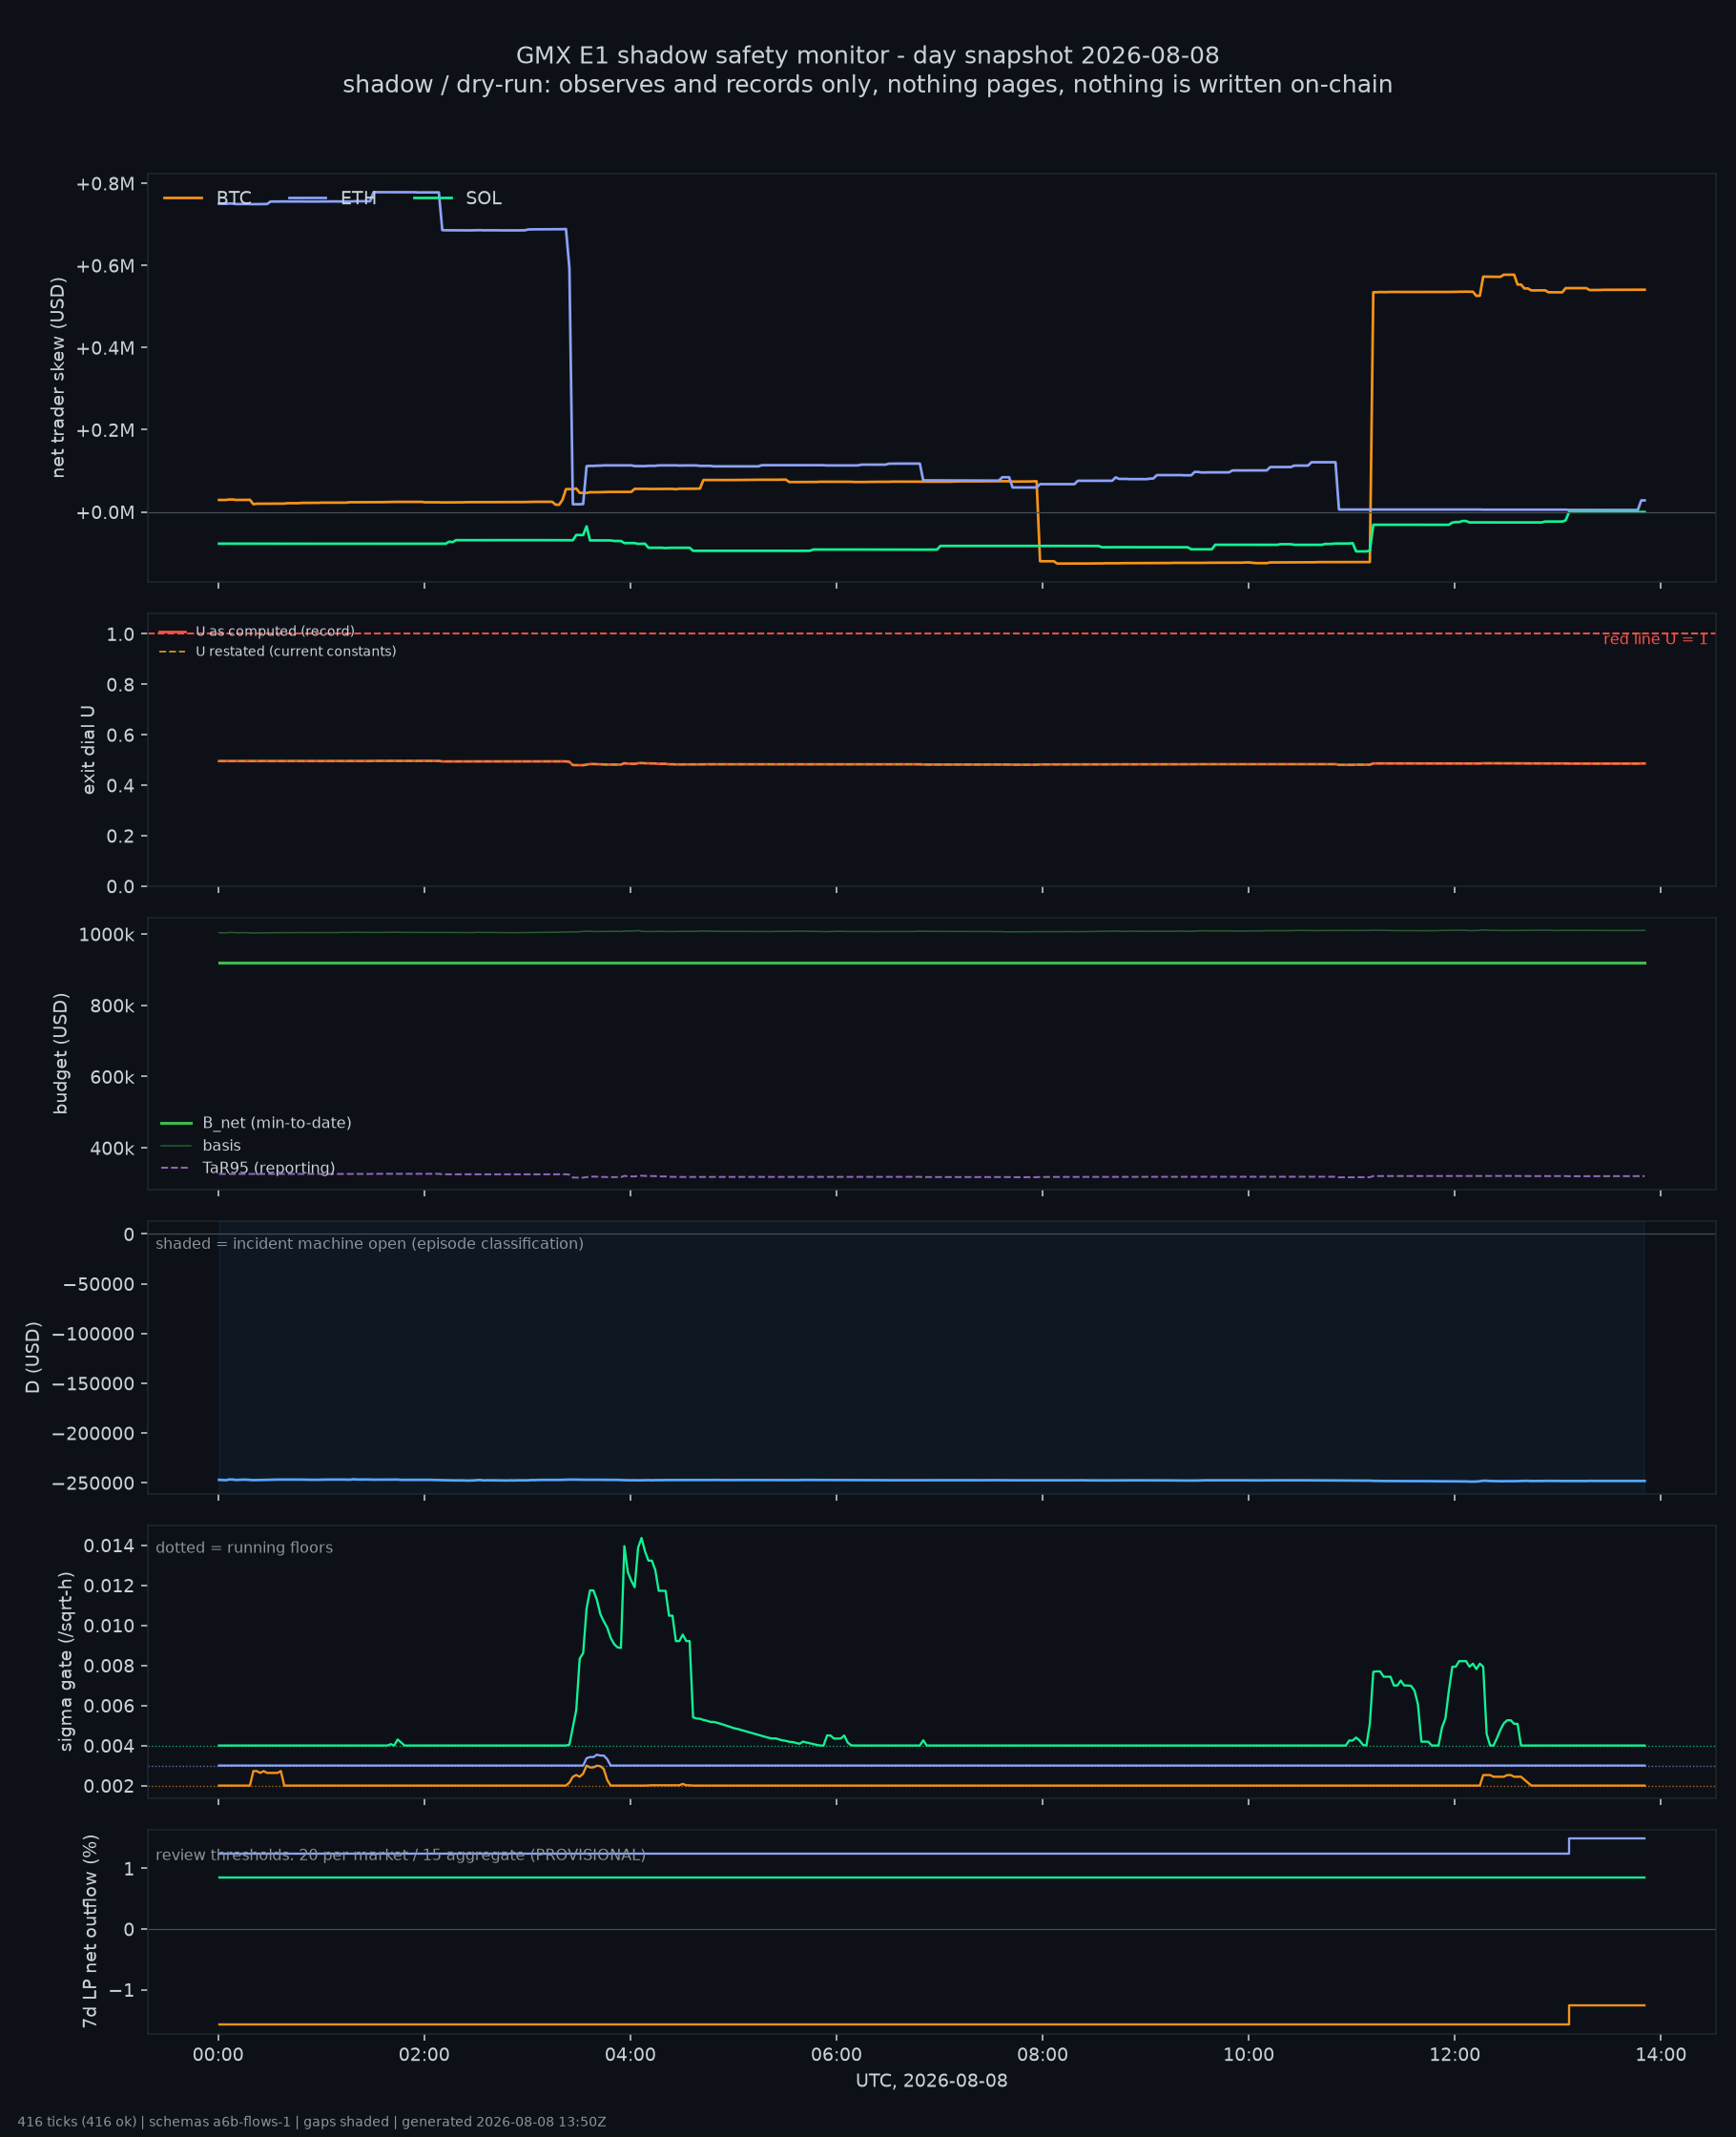The image size is (1736, 2137).
Task: Click the 'exit dial U' axis label
Action: (88, 750)
